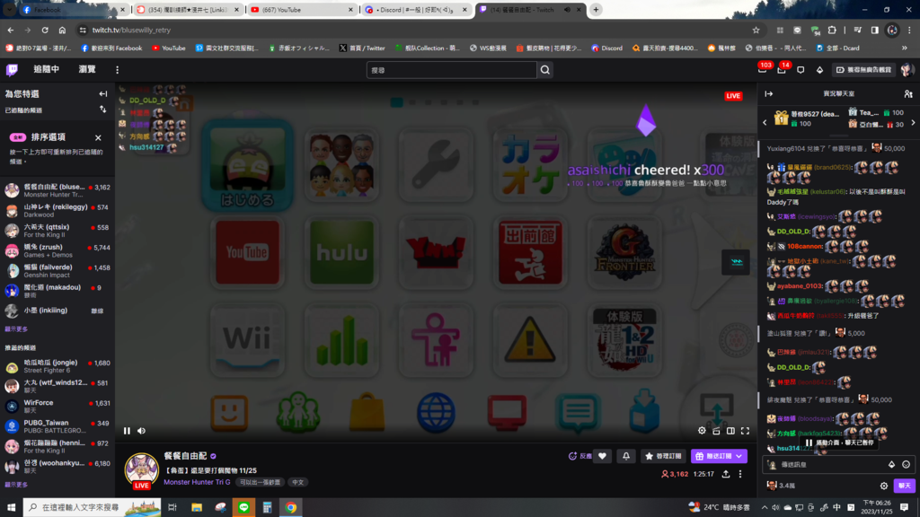Toggle the heart follow button

click(x=602, y=456)
